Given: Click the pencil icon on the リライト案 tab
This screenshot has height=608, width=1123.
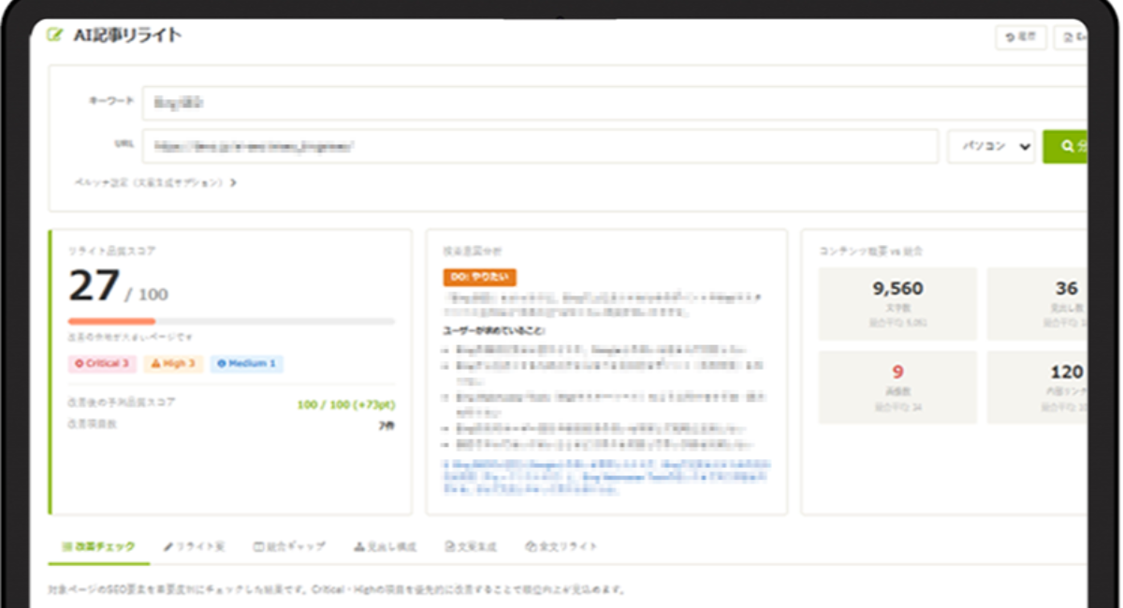Looking at the screenshot, I should tap(168, 546).
